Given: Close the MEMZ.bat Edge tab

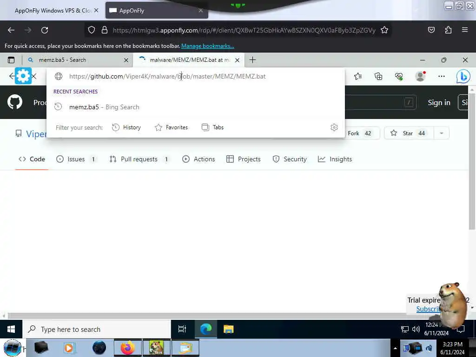Looking at the screenshot, I should 238,60.
